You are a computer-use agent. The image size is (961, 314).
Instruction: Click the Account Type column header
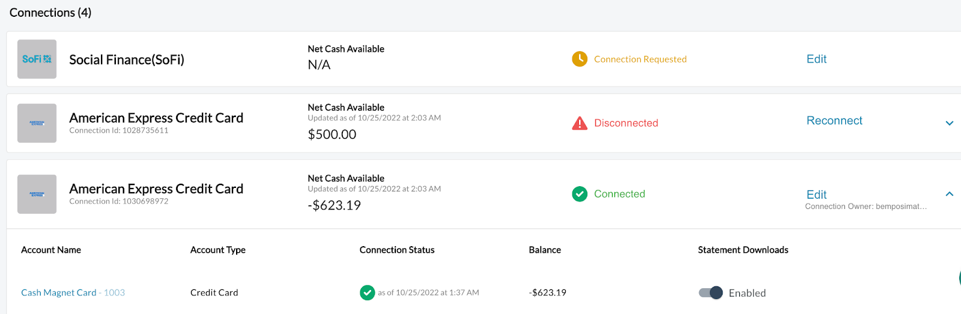218,250
